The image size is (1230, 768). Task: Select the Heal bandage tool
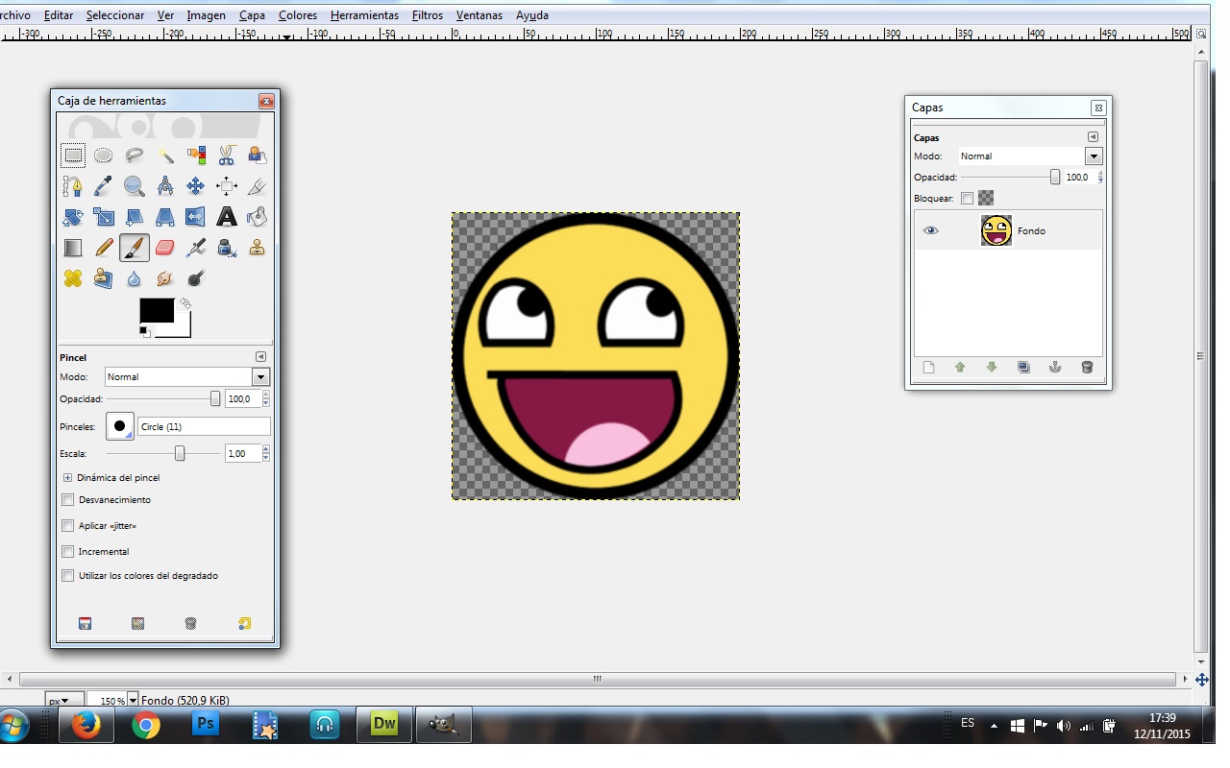click(73, 278)
